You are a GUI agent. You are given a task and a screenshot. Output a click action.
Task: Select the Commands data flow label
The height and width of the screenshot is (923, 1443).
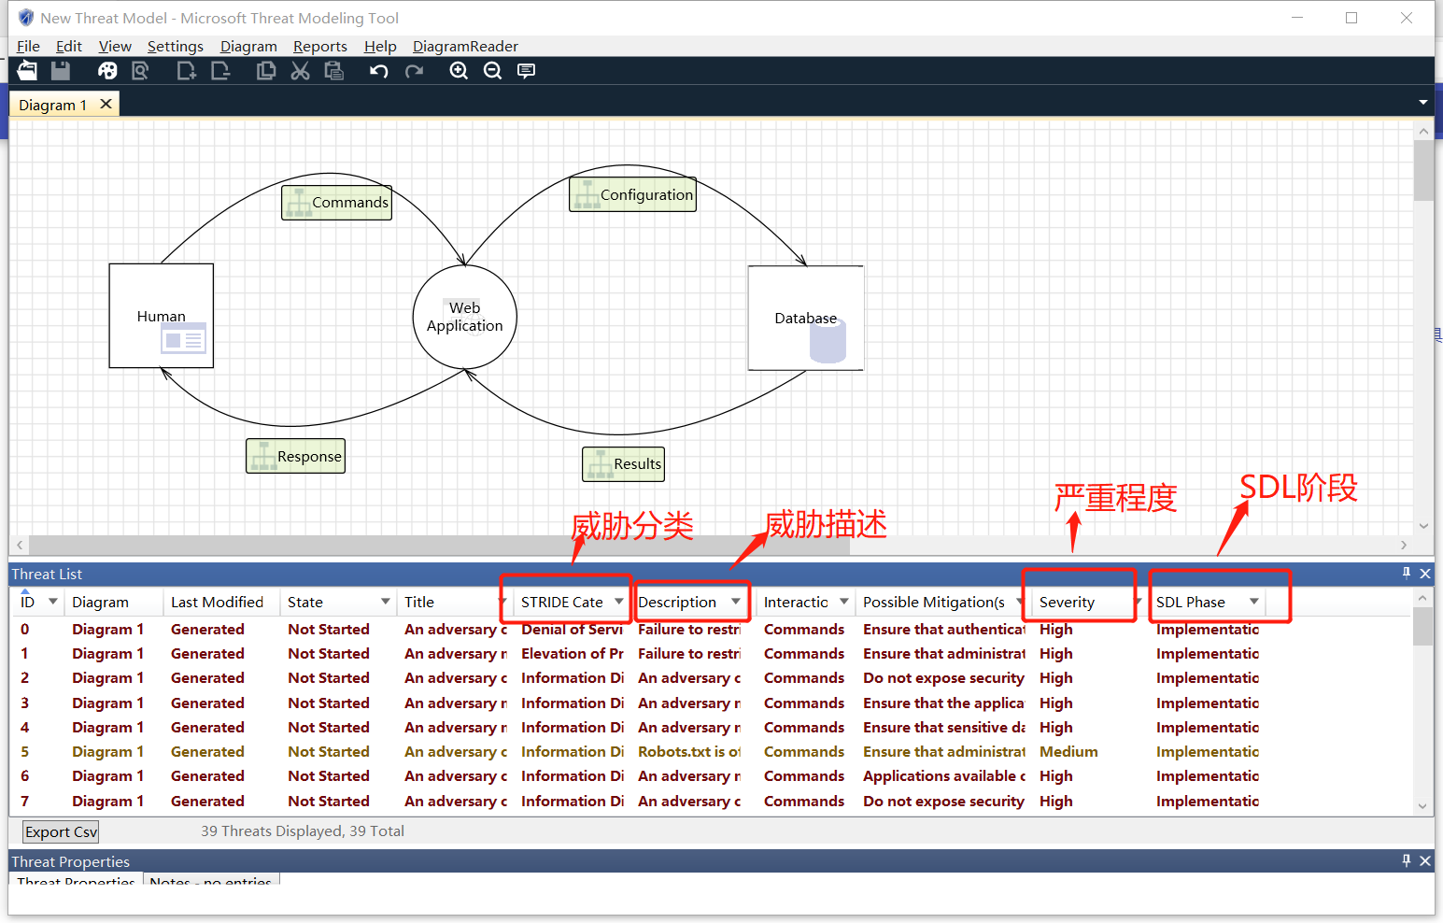337,203
